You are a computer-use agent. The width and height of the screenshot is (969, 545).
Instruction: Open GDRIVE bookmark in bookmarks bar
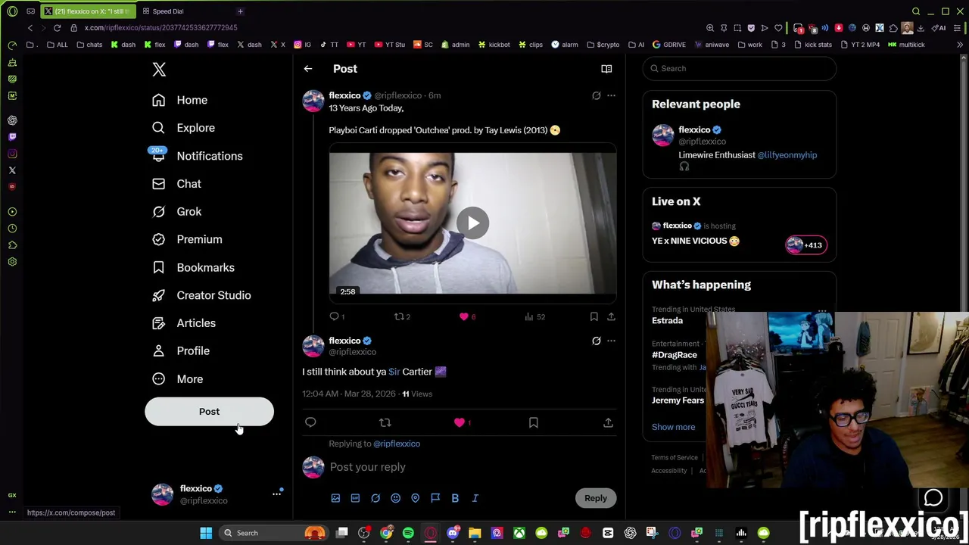668,45
